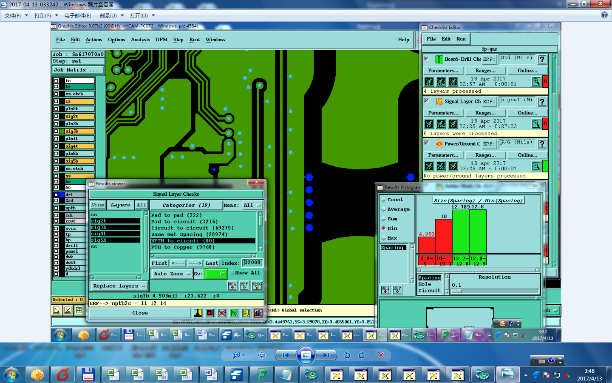This screenshot has height=383, width=612.
Task: Click Last button in Results viewer
Action: tap(212, 263)
